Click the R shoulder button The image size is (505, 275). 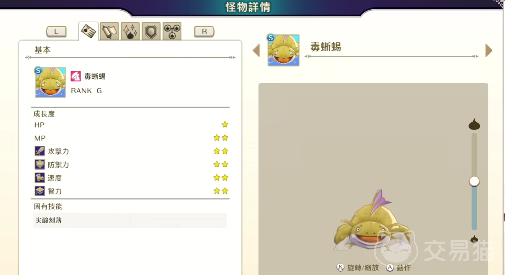point(204,32)
